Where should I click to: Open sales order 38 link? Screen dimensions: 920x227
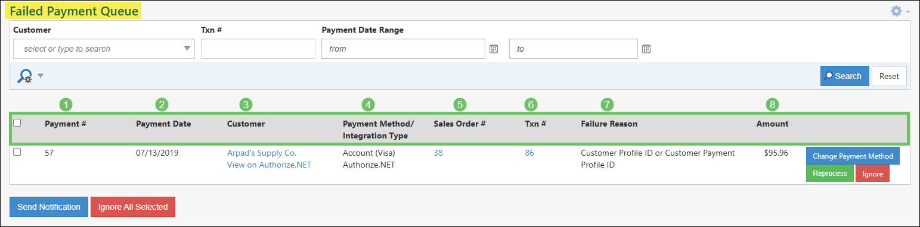[x=438, y=153]
